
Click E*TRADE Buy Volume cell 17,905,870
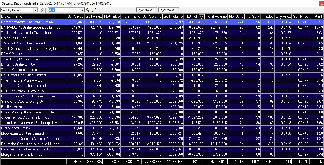click(152, 27)
